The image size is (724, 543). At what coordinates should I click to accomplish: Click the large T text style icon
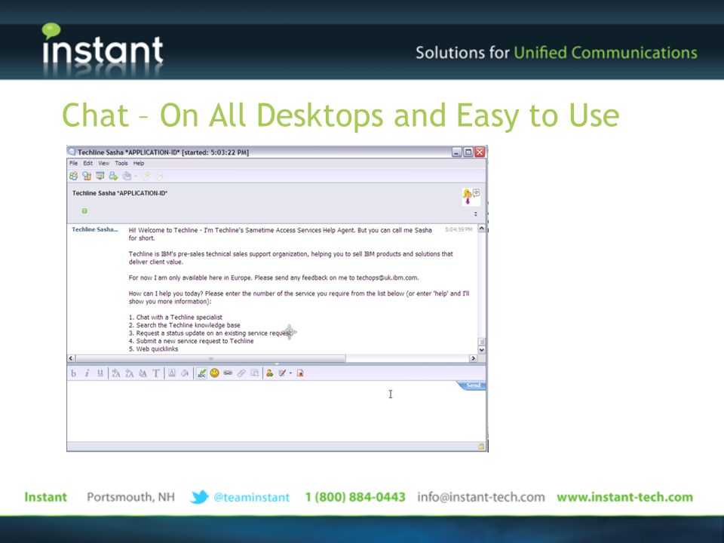click(156, 373)
